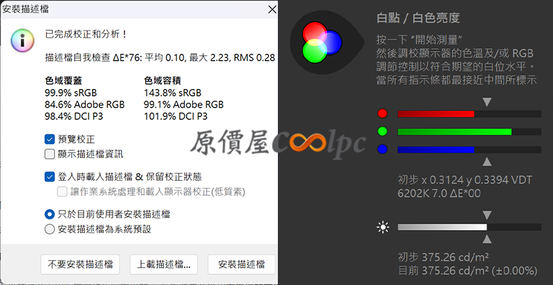Check 讓作業系統處理和載入顯示器校正 option
553x285 pixels.
[x=62, y=192]
